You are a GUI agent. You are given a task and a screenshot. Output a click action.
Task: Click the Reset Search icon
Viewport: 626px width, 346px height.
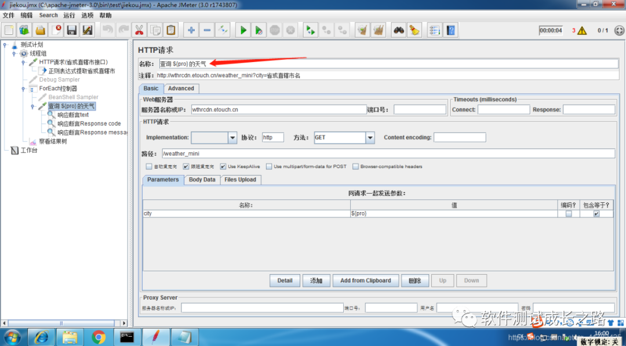click(x=414, y=30)
